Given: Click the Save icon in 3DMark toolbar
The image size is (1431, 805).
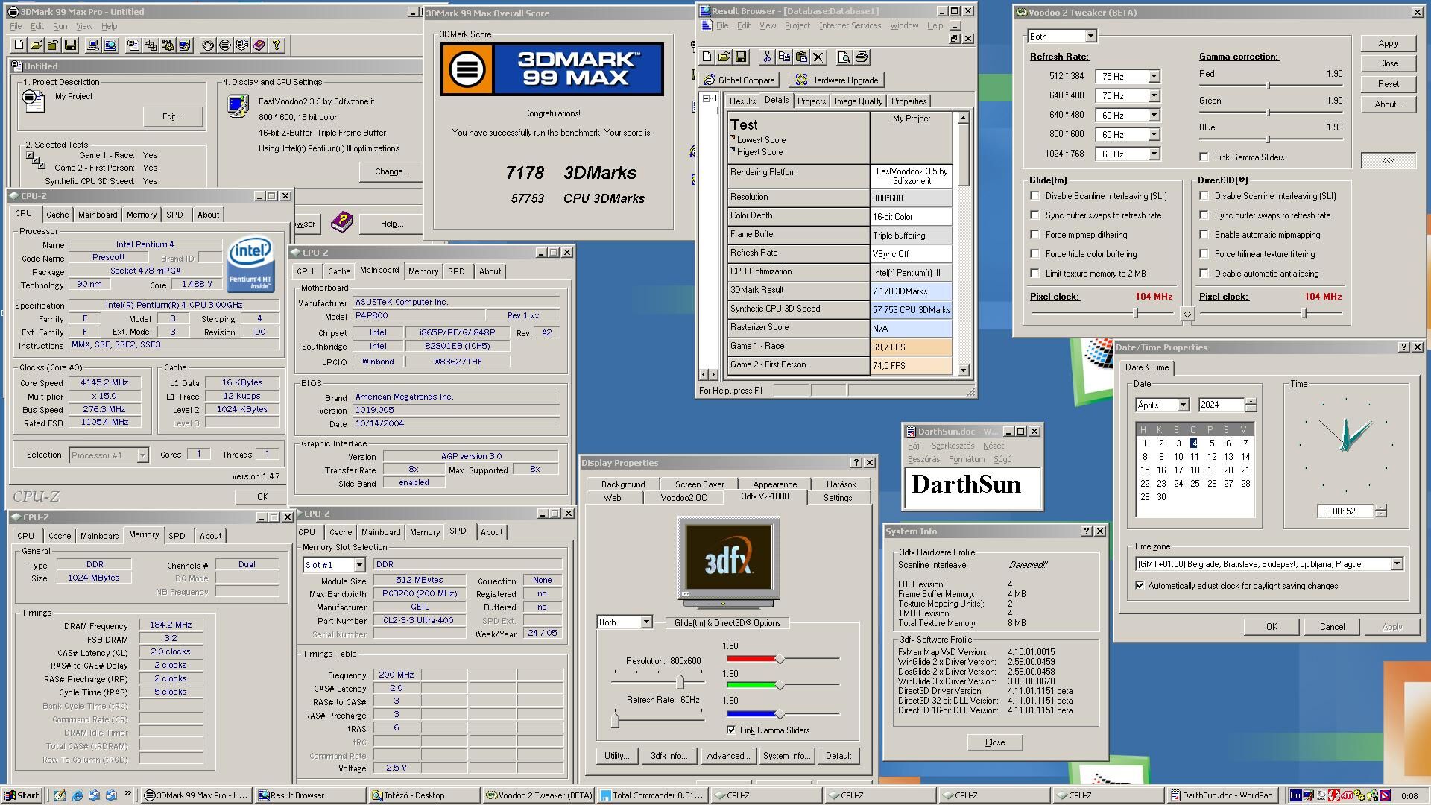Looking at the screenshot, I should pyautogui.click(x=70, y=45).
